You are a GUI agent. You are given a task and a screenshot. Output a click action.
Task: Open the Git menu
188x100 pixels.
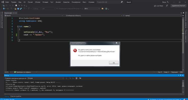click(25, 2)
